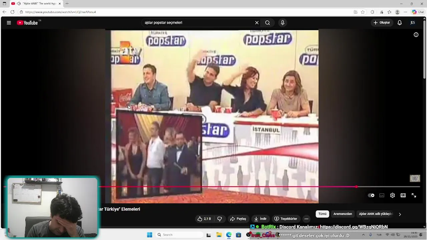The image size is (427, 240).
Task: Reload the page
Action: [x=12, y=12]
